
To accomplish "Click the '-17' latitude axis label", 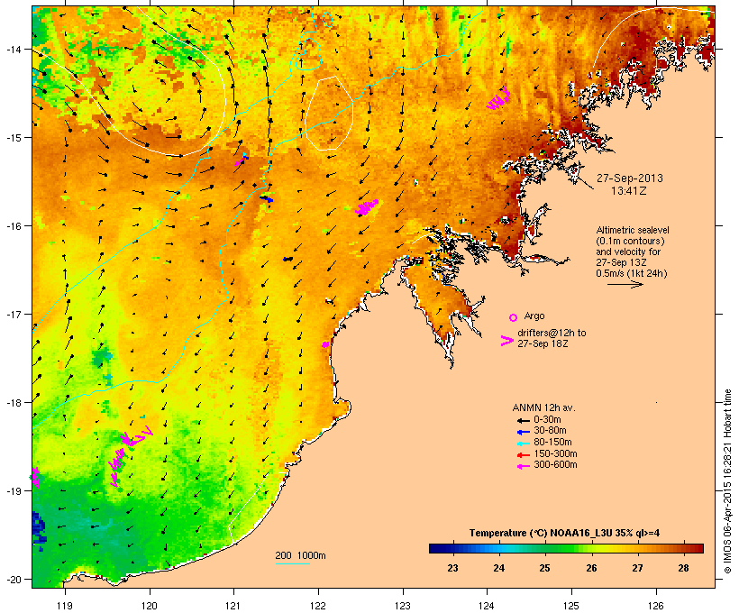I will [x=13, y=314].
